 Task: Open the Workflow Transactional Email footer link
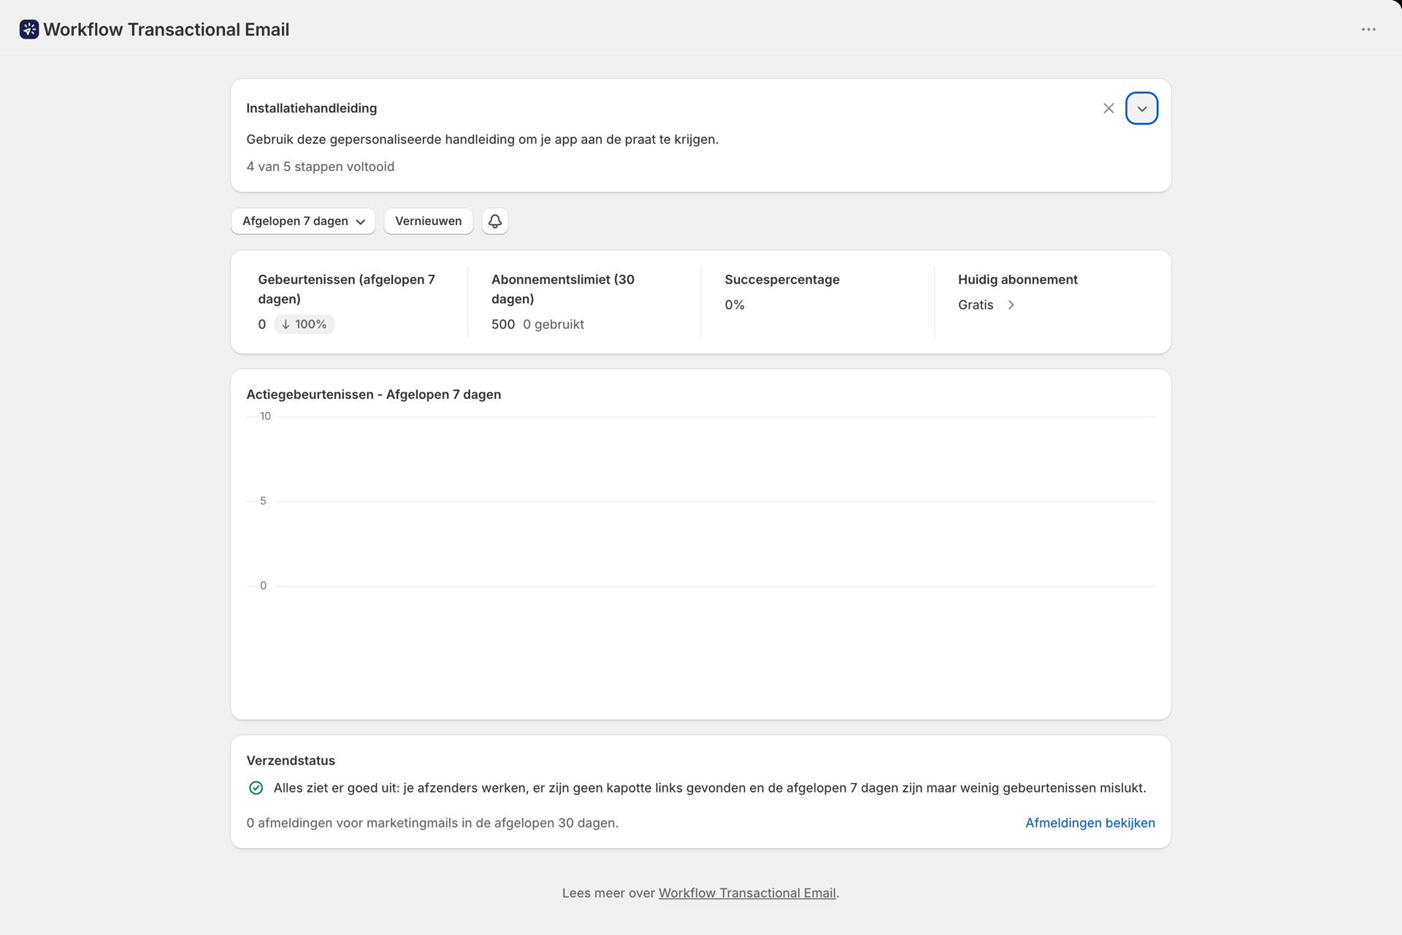coord(747,893)
